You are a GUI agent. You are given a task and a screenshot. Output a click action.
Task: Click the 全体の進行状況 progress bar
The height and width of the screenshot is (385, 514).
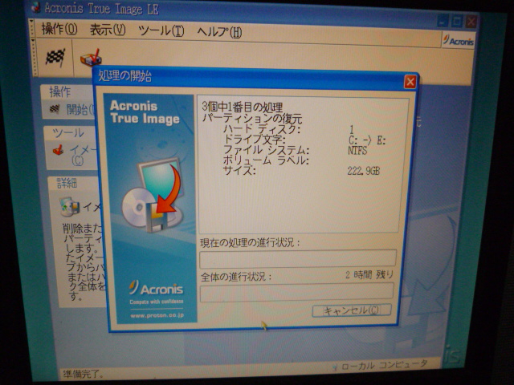[x=296, y=291]
